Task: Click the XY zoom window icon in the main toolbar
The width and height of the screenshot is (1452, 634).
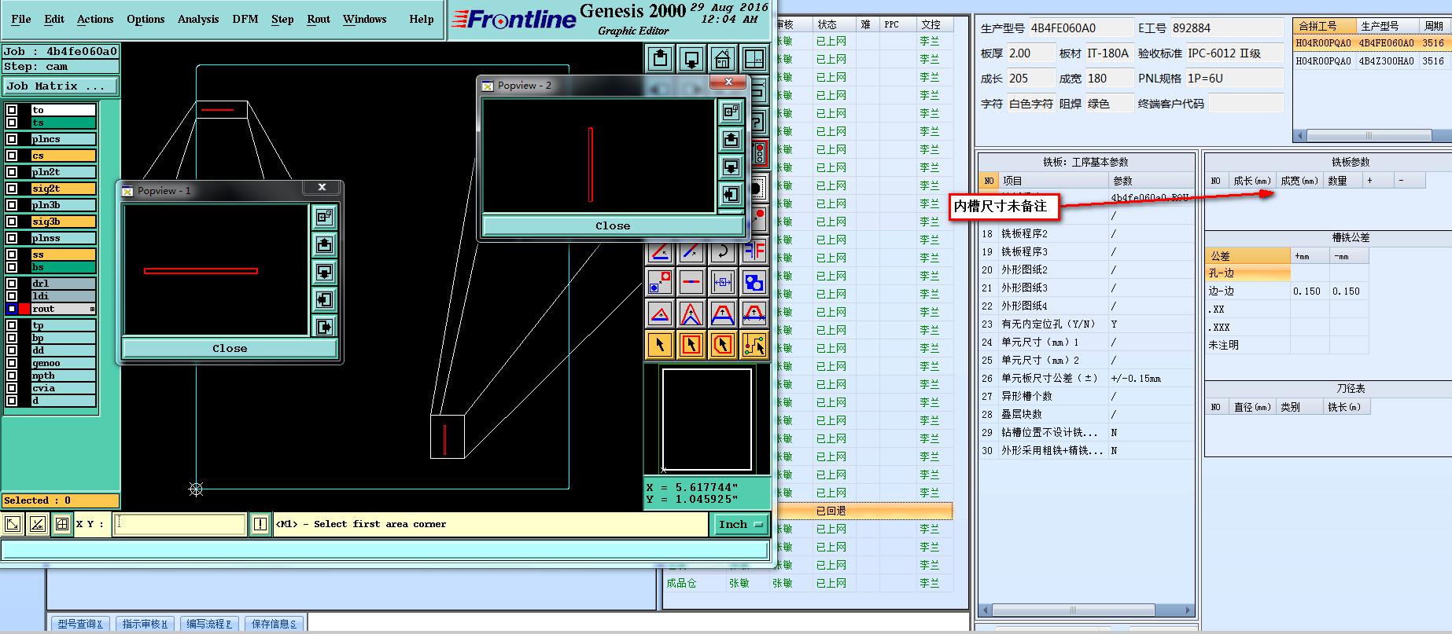Action: coord(754,58)
